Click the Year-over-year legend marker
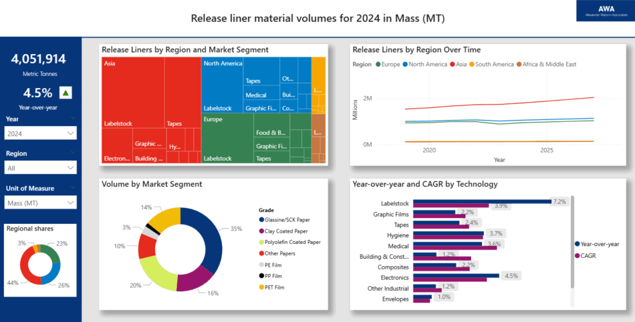 578,243
